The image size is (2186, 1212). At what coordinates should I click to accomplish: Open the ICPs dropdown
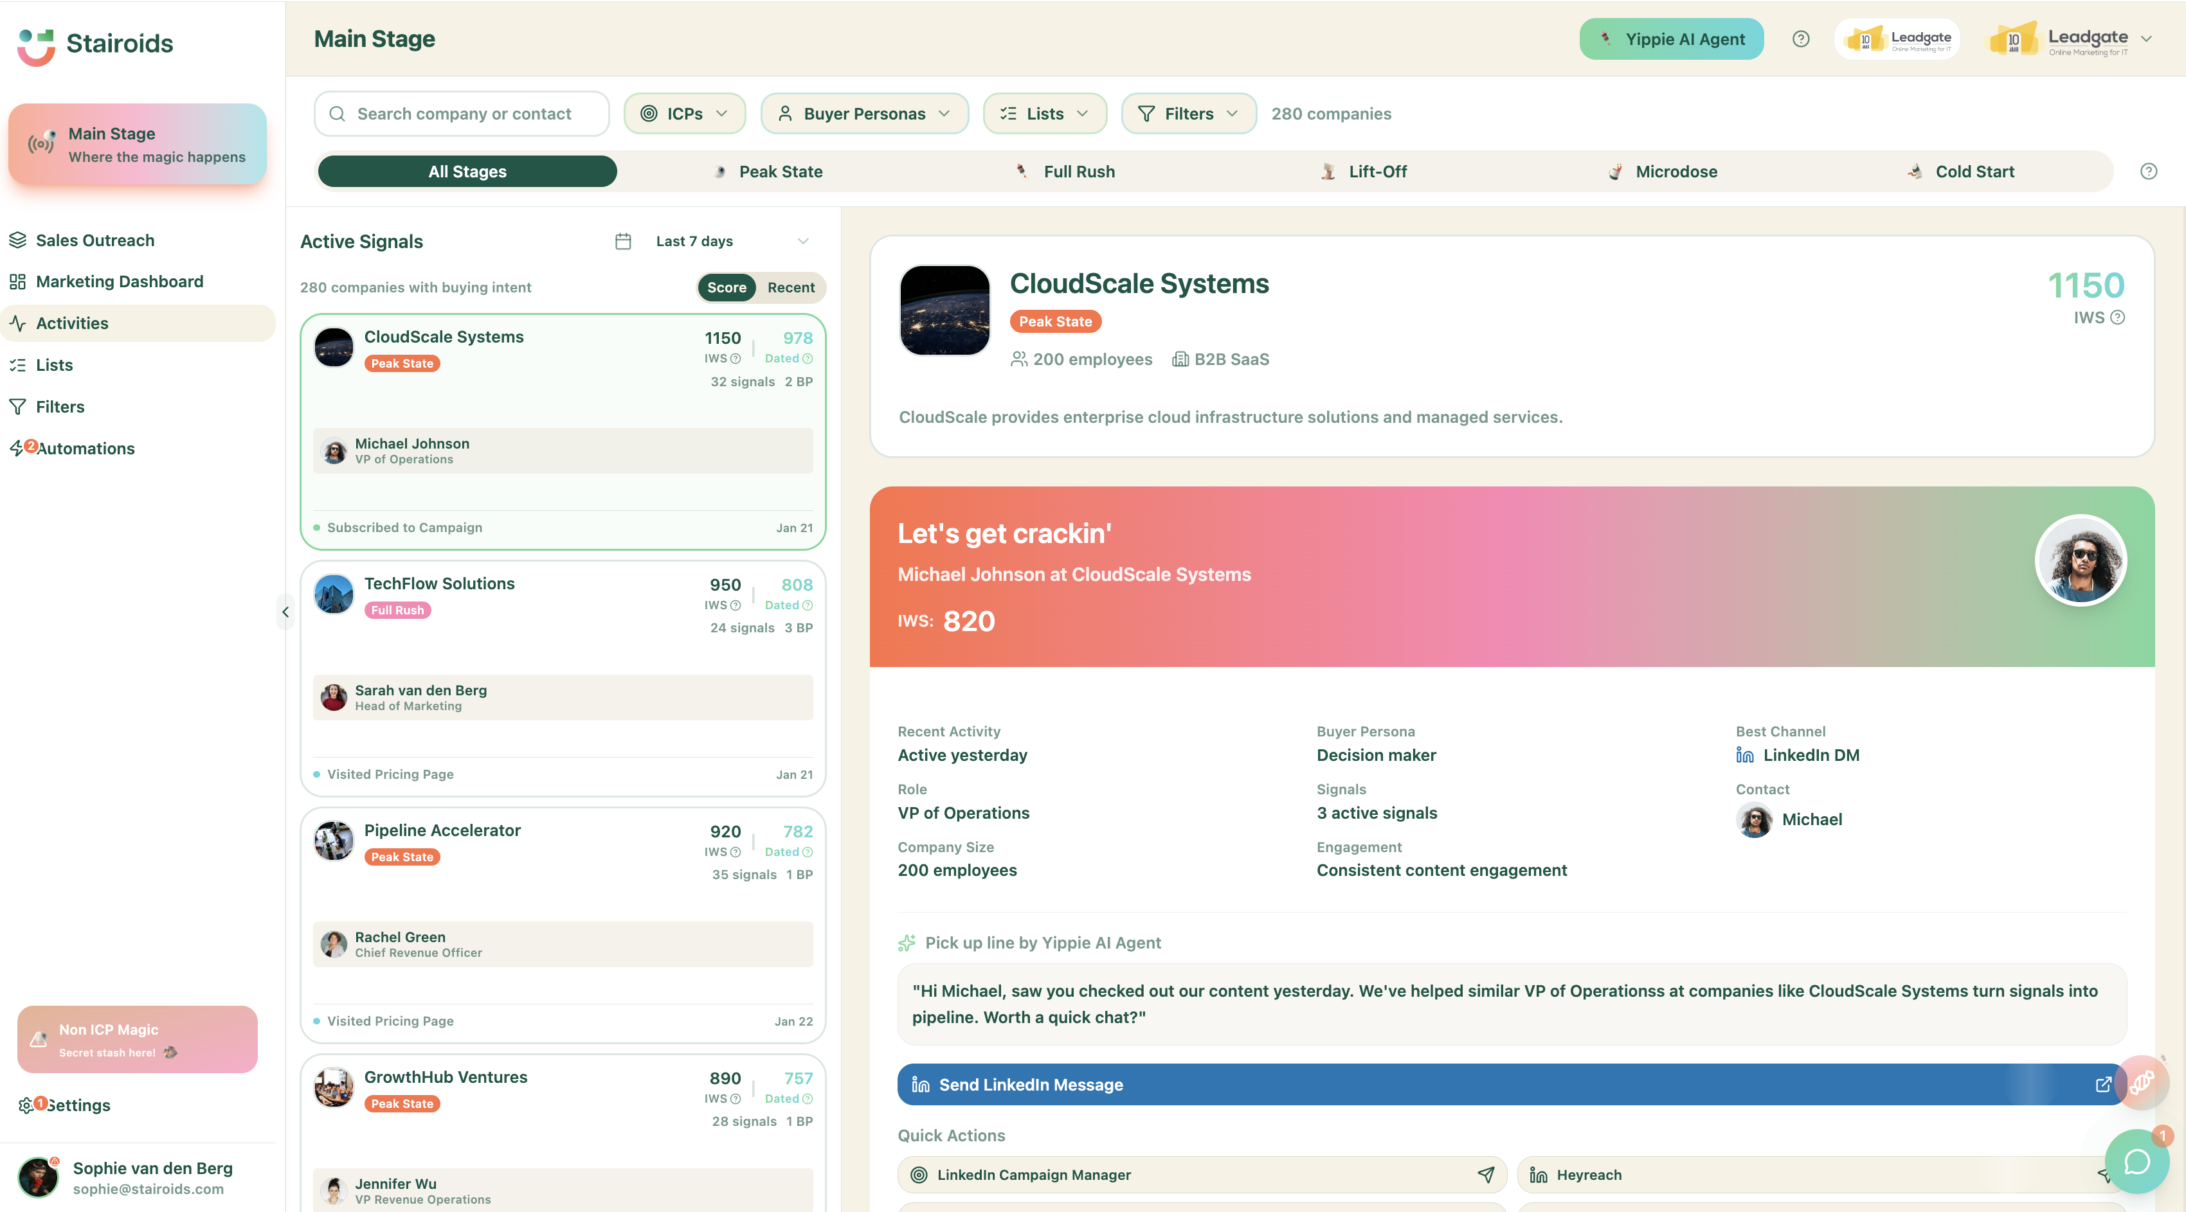(x=685, y=114)
